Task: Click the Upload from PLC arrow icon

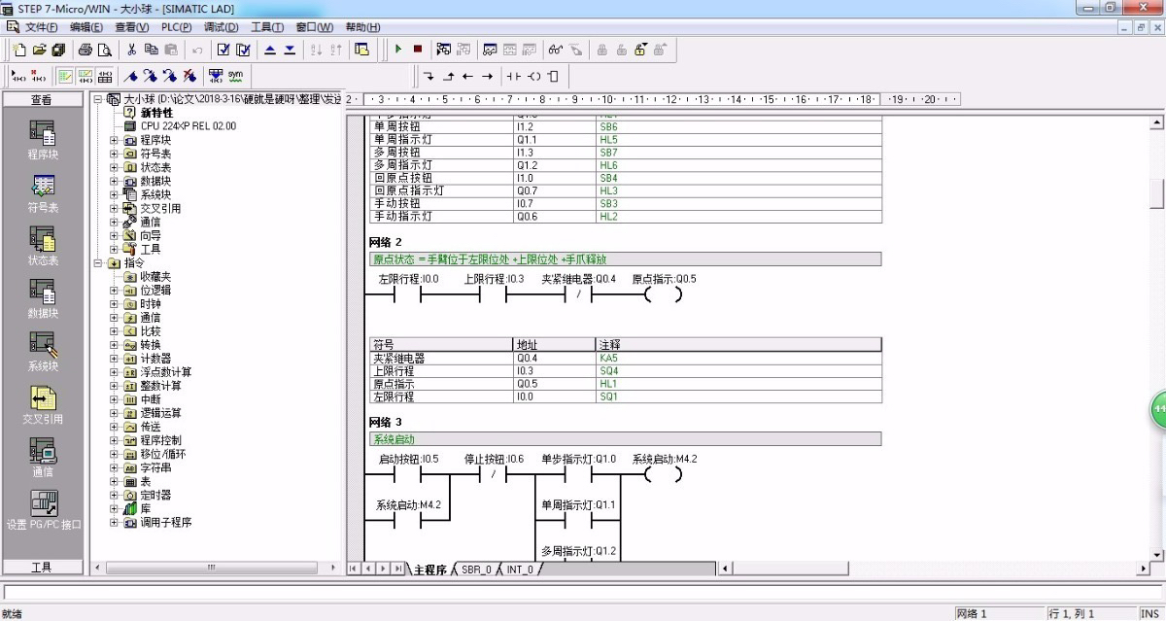Action: click(270, 49)
